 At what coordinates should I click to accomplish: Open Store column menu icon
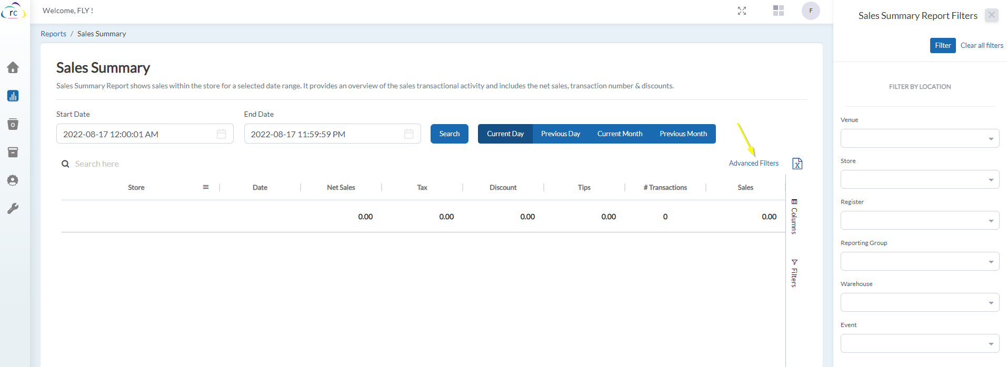click(206, 187)
